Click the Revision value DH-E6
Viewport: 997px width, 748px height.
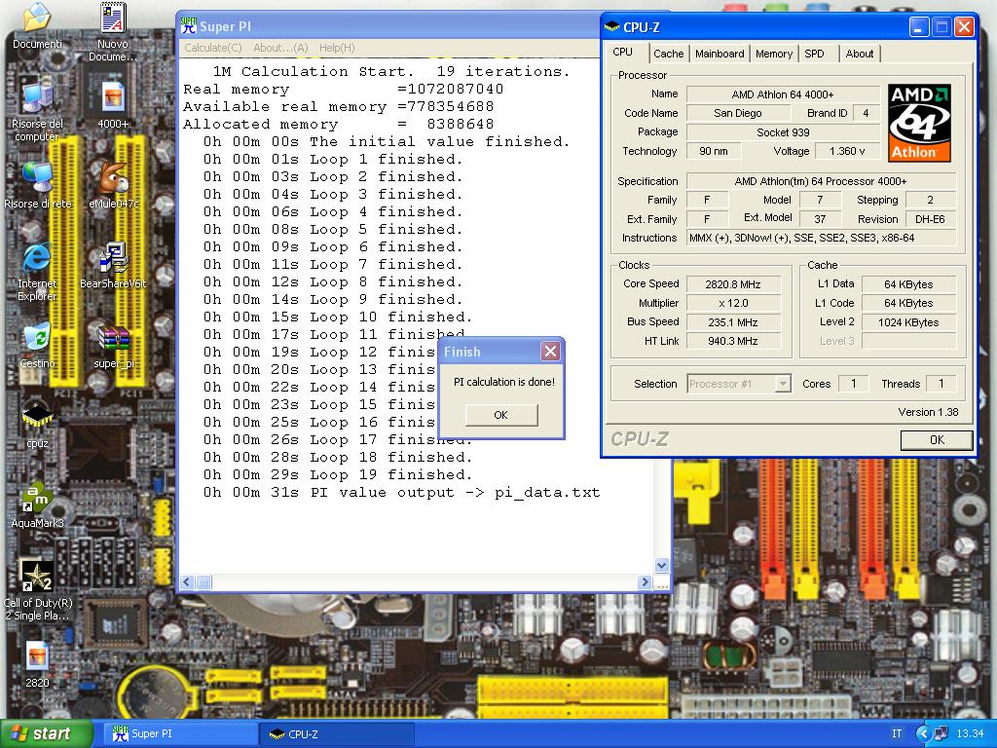pos(930,219)
